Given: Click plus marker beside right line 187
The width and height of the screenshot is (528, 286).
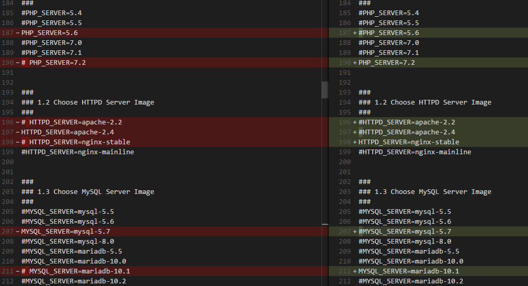Looking at the screenshot, I should pos(354,32).
